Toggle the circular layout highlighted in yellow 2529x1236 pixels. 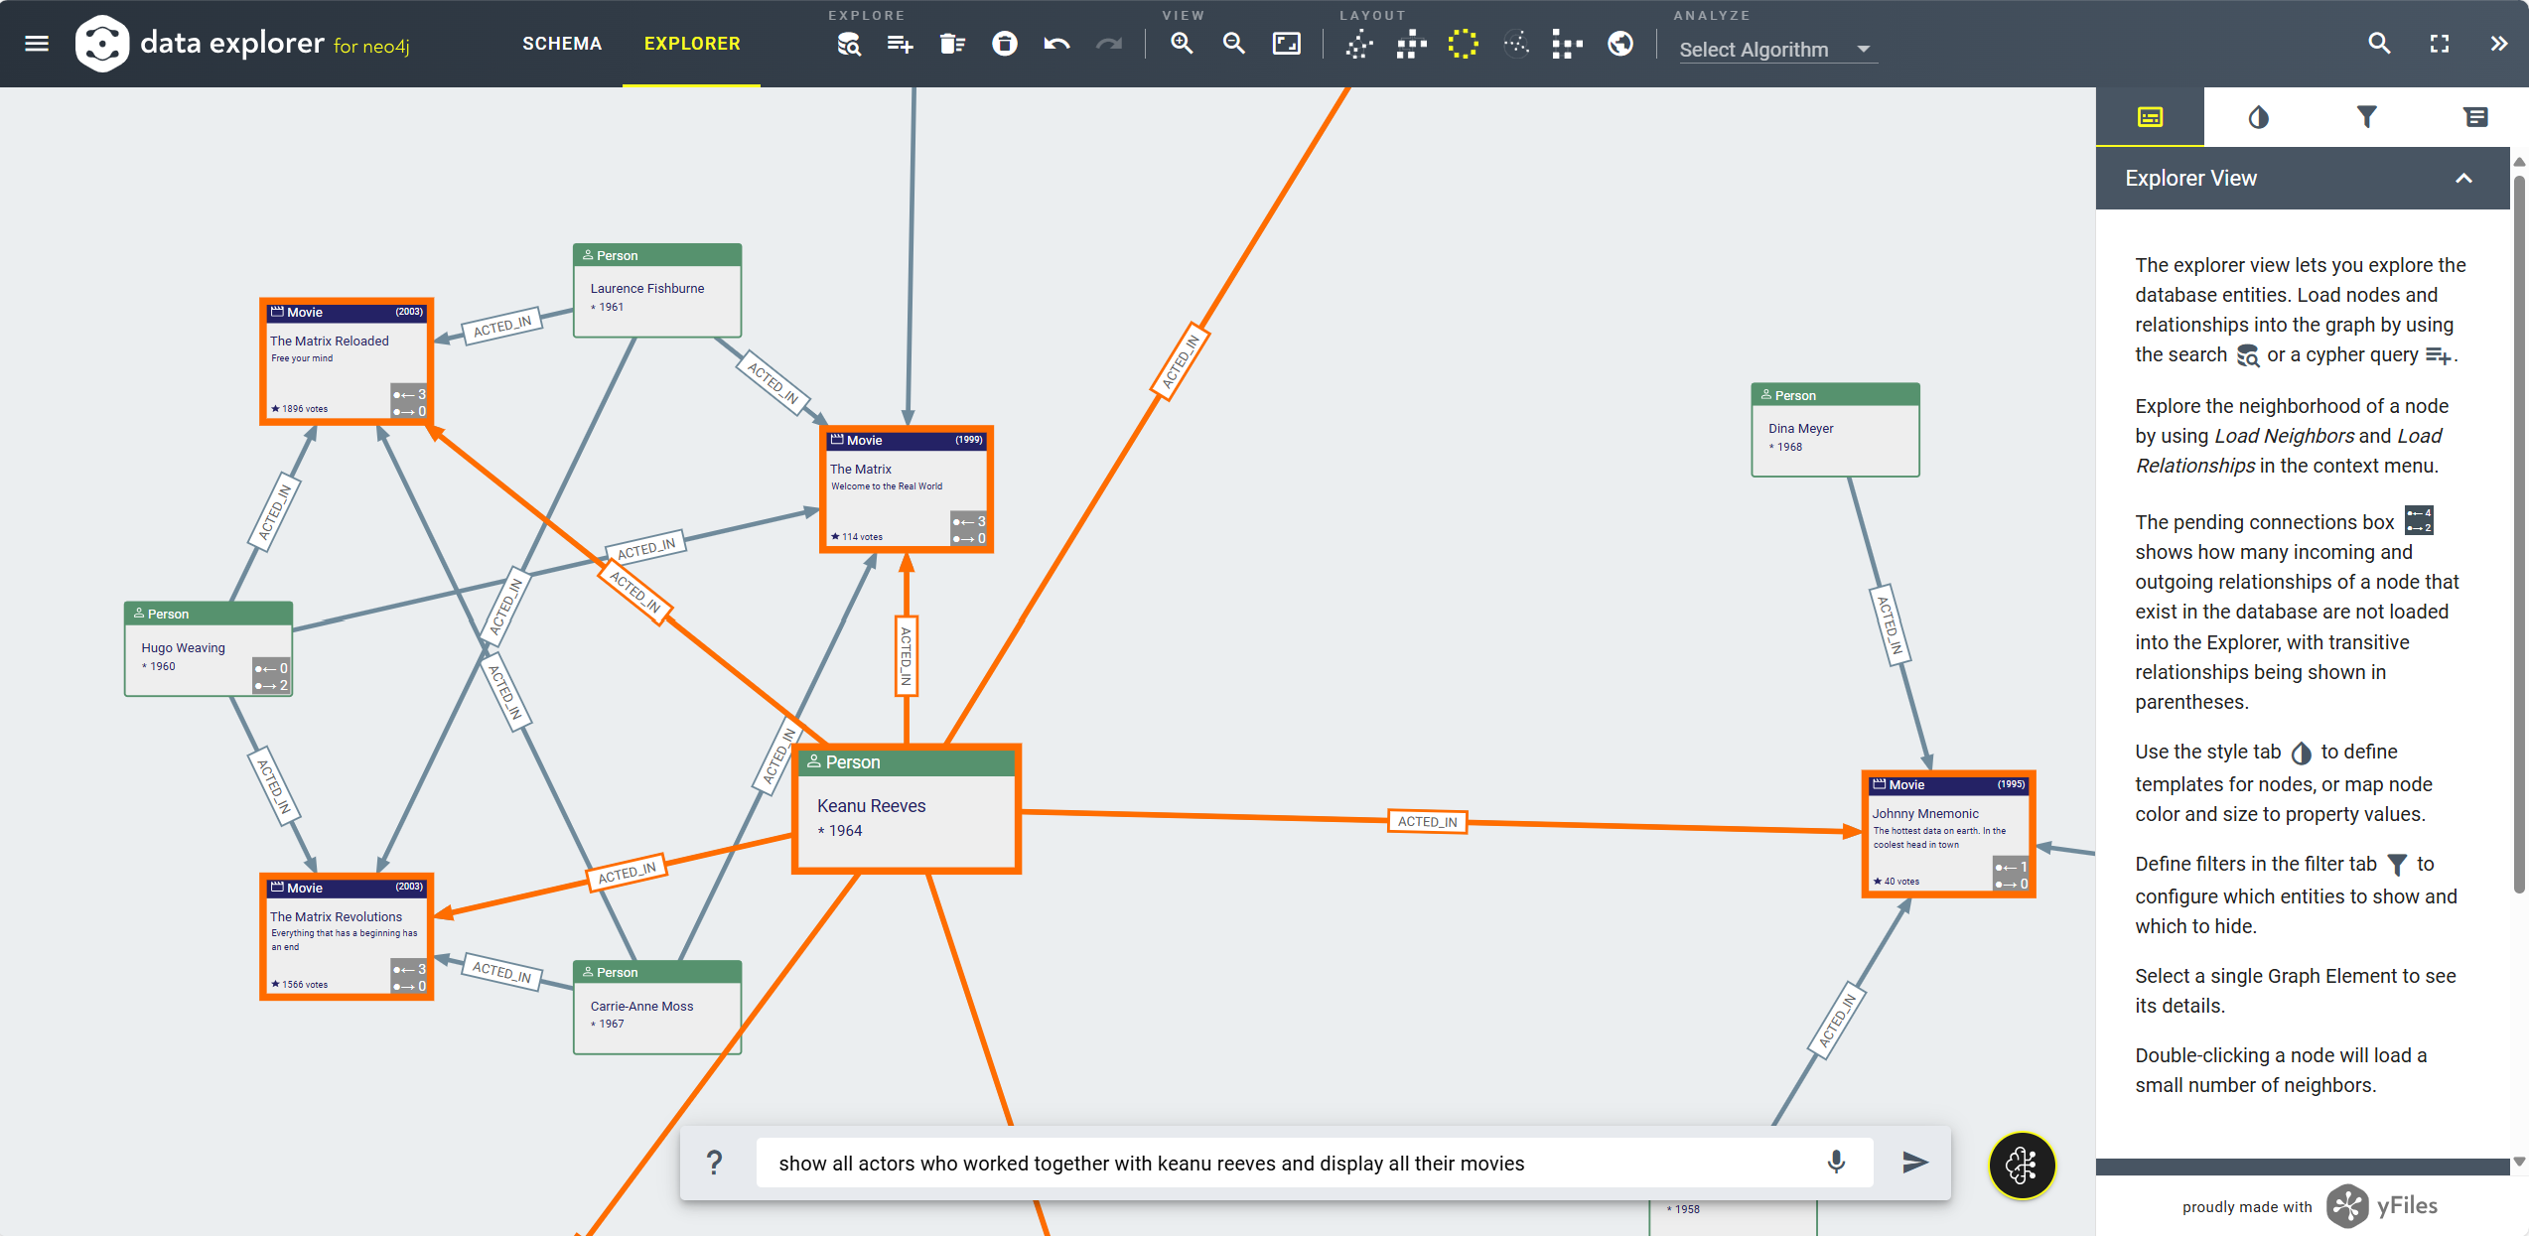(1463, 44)
